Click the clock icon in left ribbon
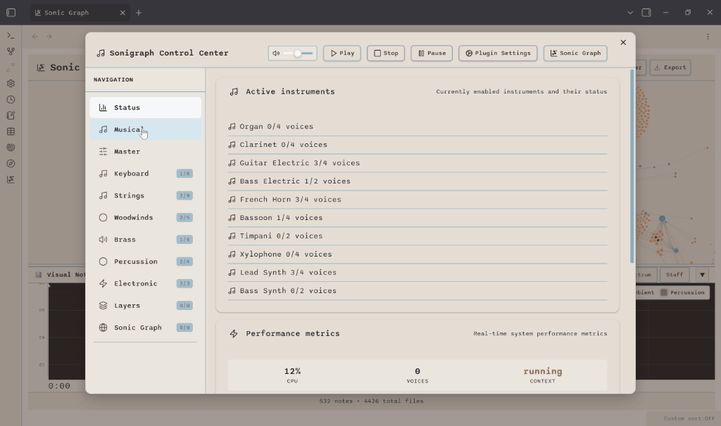The image size is (721, 426). [x=11, y=100]
